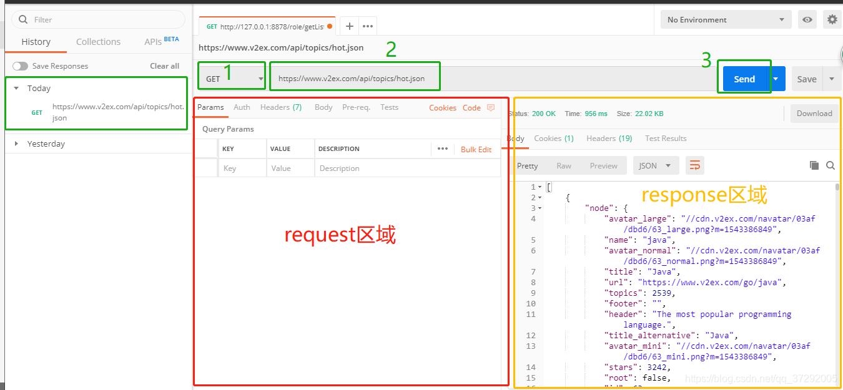Open HTTP method GET dropdown
The image size is (843, 390).
234,79
